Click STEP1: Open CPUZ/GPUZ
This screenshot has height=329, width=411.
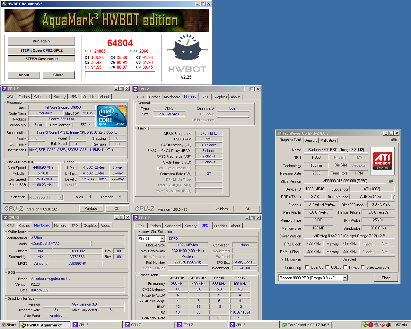click(41, 50)
